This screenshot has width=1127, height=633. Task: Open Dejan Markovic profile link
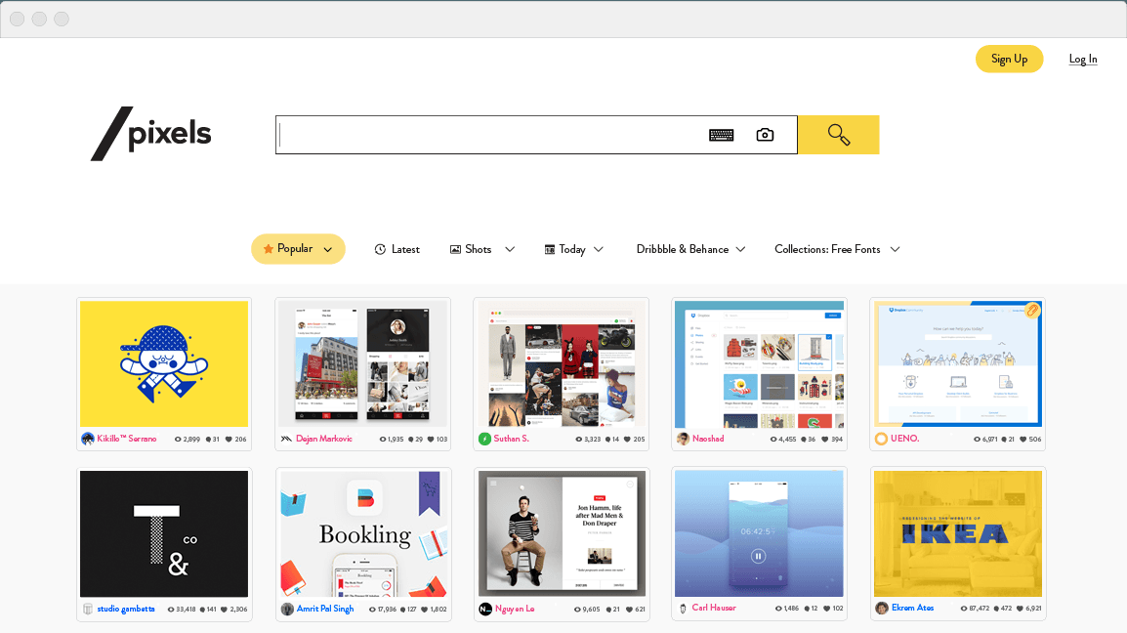(324, 439)
